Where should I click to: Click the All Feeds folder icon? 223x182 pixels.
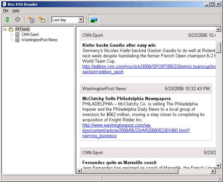tap(11, 29)
